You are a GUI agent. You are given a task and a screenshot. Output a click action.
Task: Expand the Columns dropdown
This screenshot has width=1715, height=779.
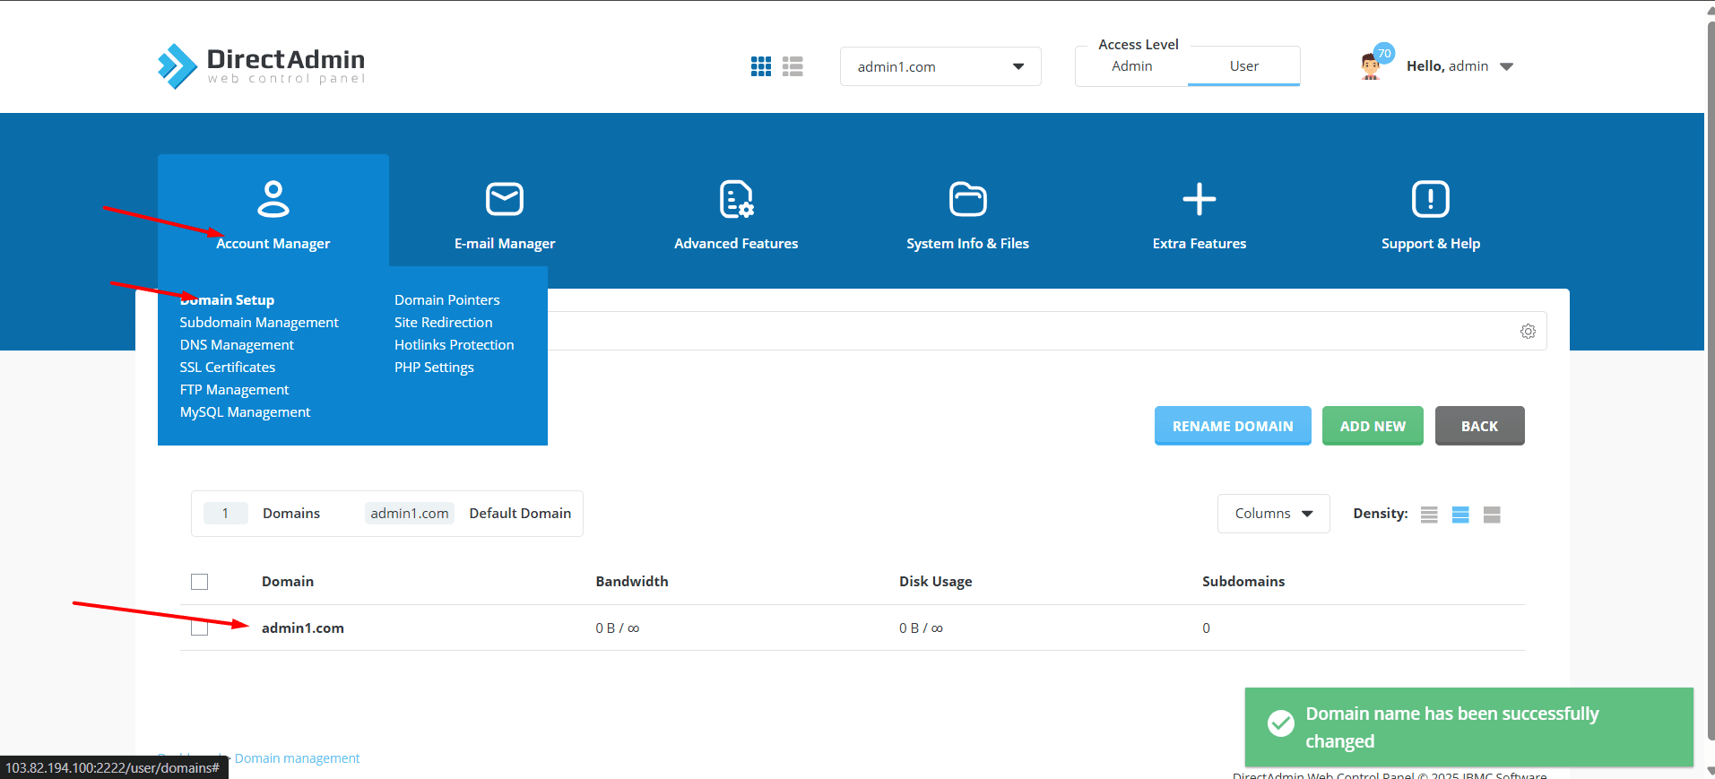point(1273,514)
